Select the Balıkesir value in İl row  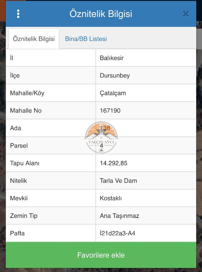112,58
